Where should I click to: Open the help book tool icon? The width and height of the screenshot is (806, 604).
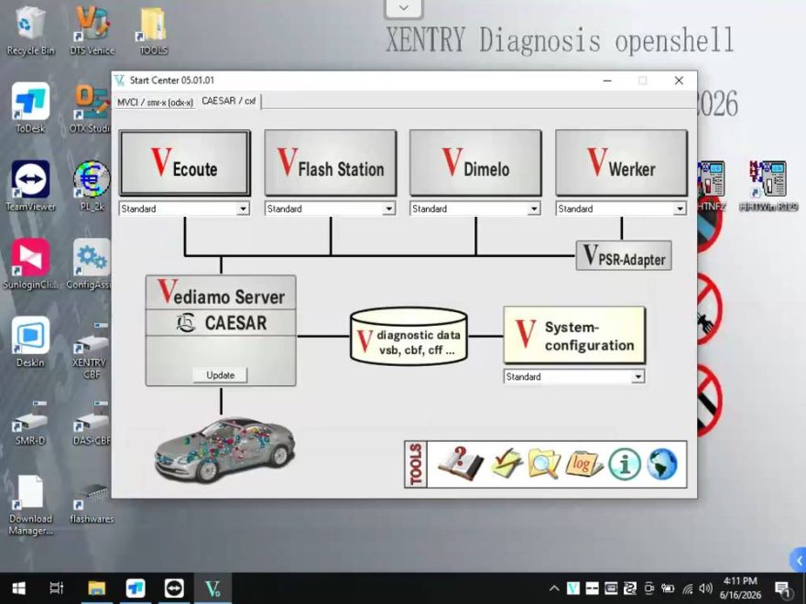point(461,464)
